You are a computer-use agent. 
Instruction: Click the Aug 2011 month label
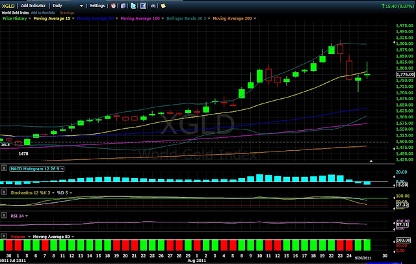click(196, 261)
